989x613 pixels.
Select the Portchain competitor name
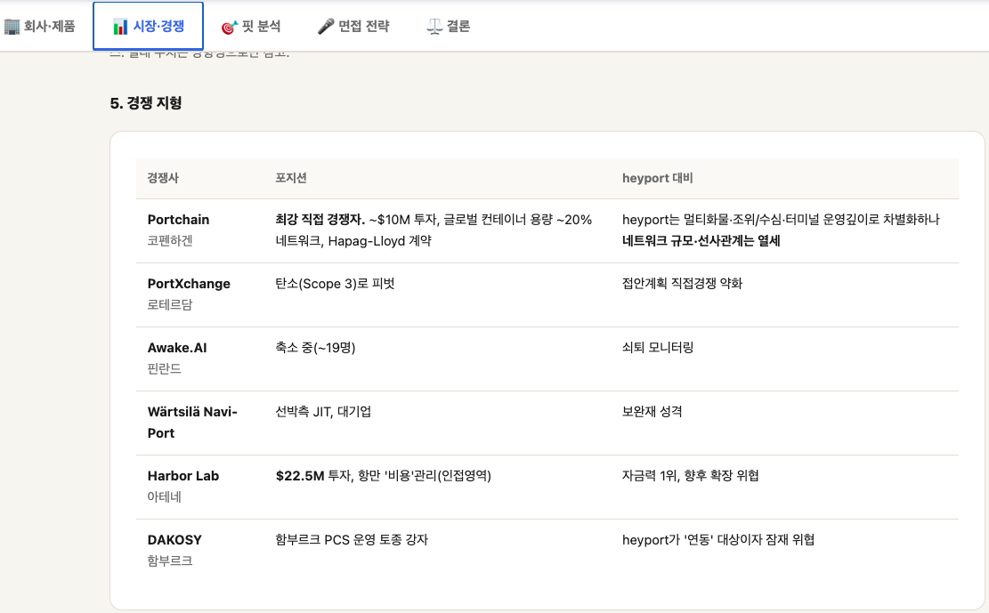[179, 220]
